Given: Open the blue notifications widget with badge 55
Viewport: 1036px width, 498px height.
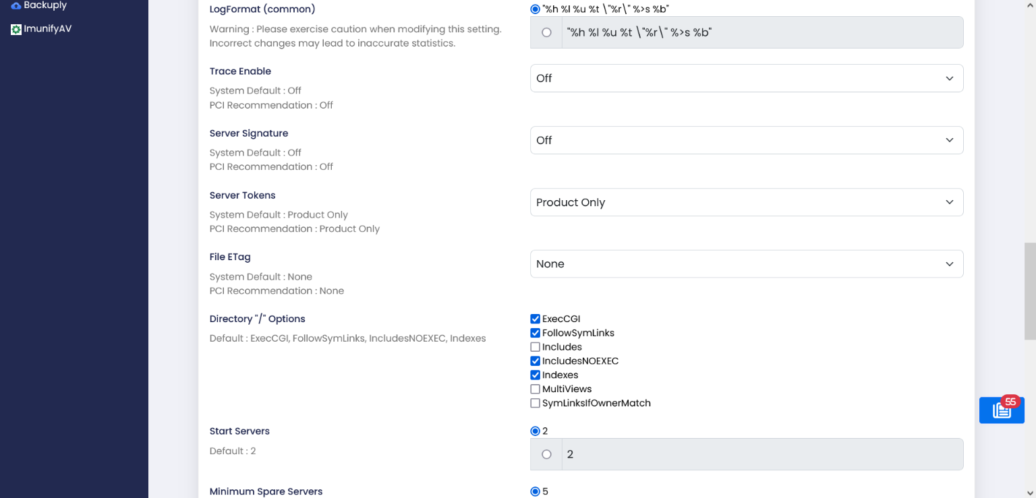Looking at the screenshot, I should point(1002,410).
